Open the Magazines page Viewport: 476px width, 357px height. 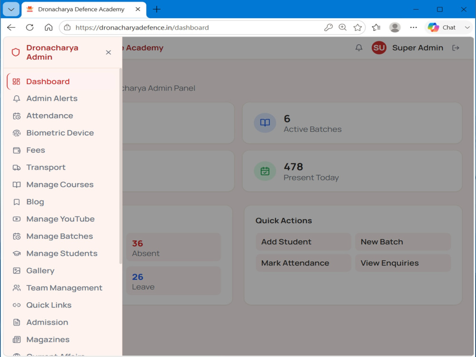(63, 339)
